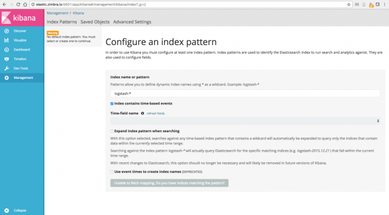Enable Expand index pattern when searching

pos(112,131)
